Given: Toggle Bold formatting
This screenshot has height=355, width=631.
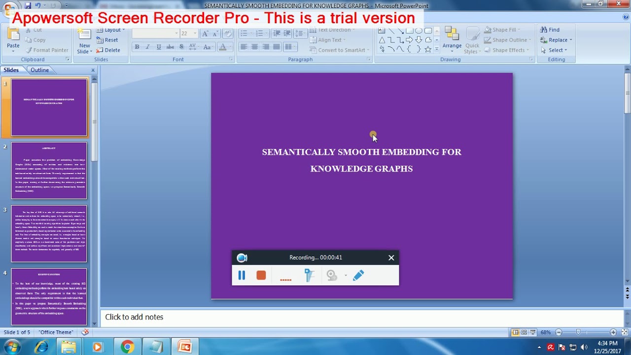Looking at the screenshot, I should pyautogui.click(x=137, y=47).
